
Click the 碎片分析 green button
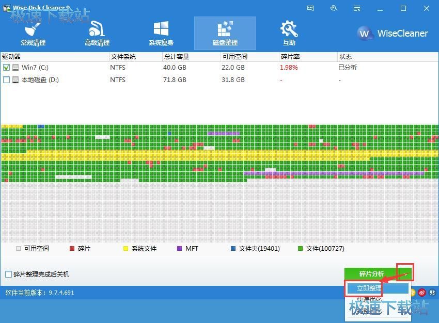tap(371, 274)
